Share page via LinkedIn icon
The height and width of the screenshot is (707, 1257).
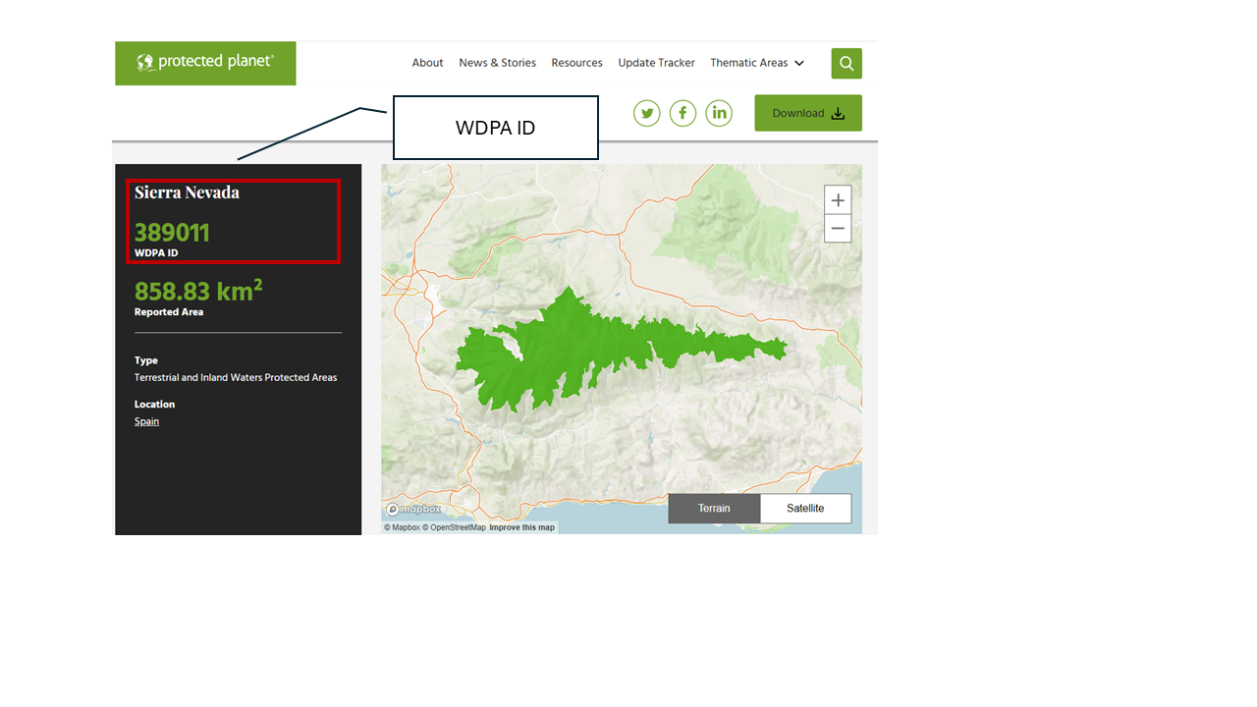pyautogui.click(x=719, y=113)
